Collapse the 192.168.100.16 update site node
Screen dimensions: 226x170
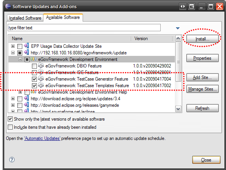(13, 52)
